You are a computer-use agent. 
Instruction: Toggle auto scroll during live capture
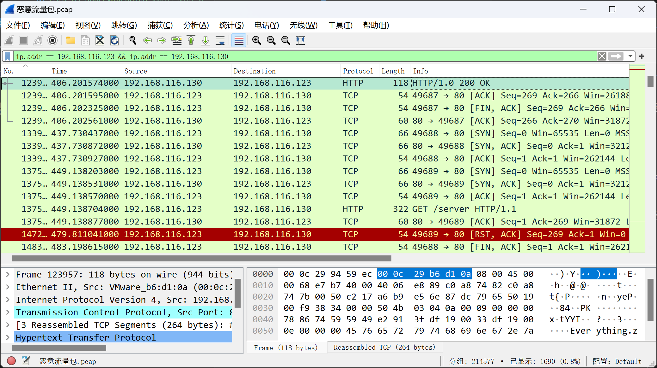(x=220, y=40)
